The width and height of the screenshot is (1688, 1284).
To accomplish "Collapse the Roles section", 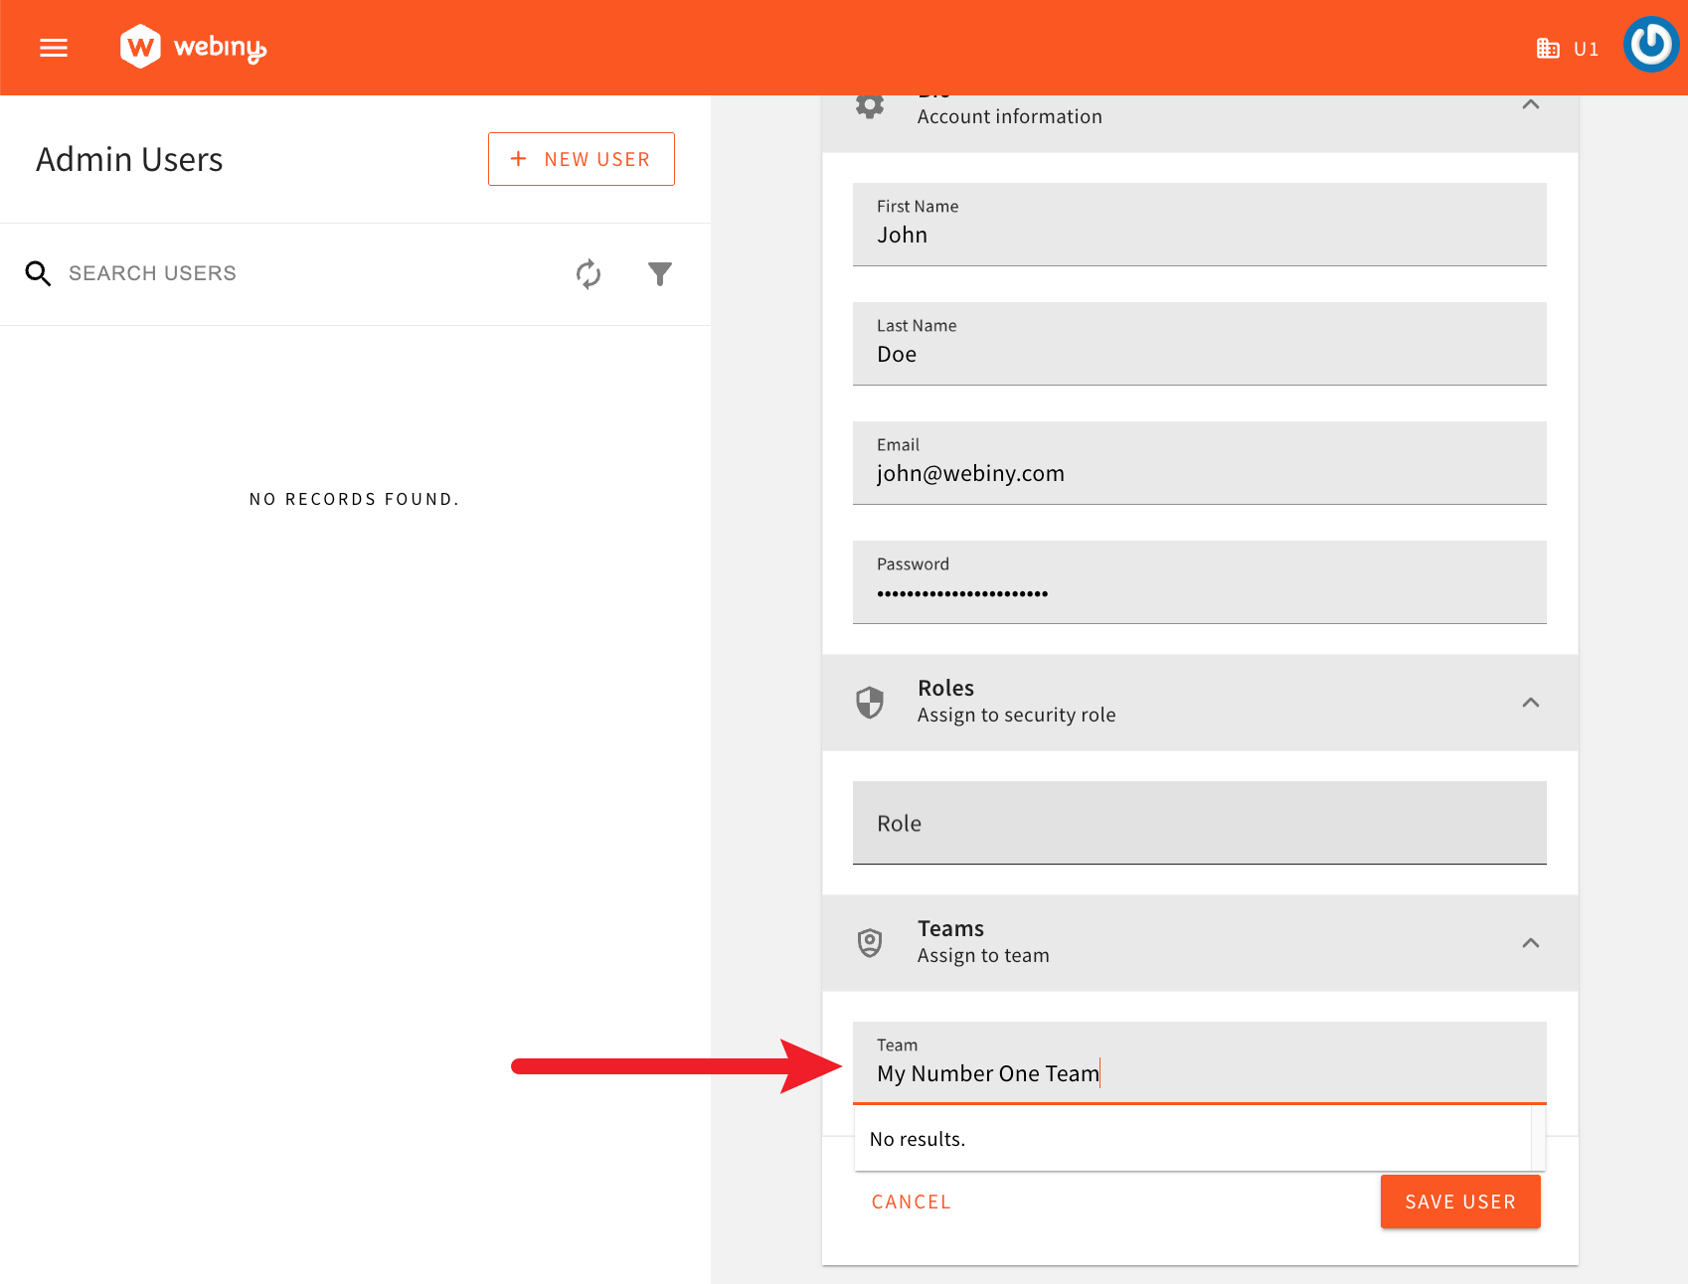I will [1531, 703].
